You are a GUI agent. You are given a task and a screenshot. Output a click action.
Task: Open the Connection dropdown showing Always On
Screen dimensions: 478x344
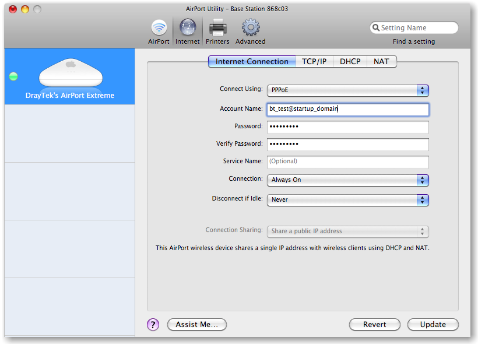click(x=347, y=180)
